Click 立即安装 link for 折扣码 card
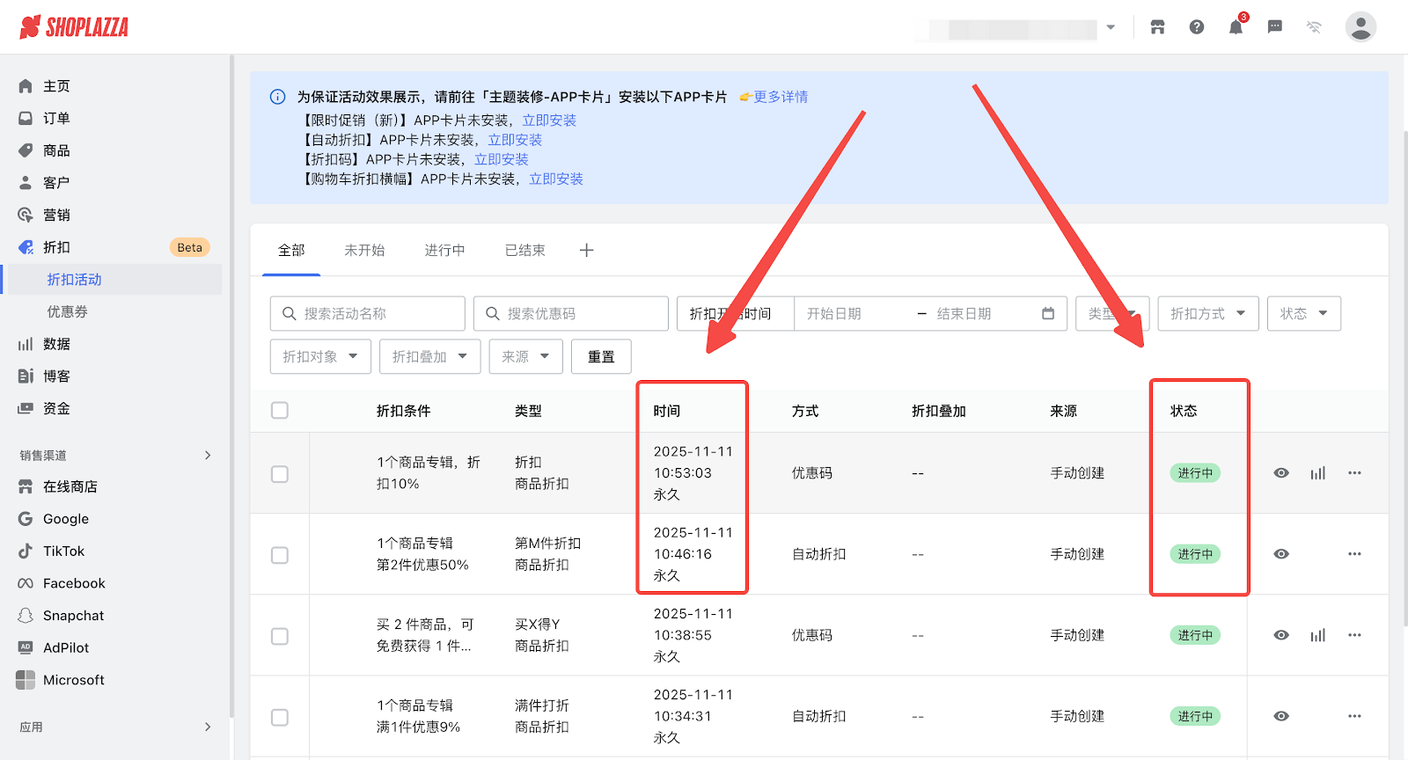 pos(502,159)
